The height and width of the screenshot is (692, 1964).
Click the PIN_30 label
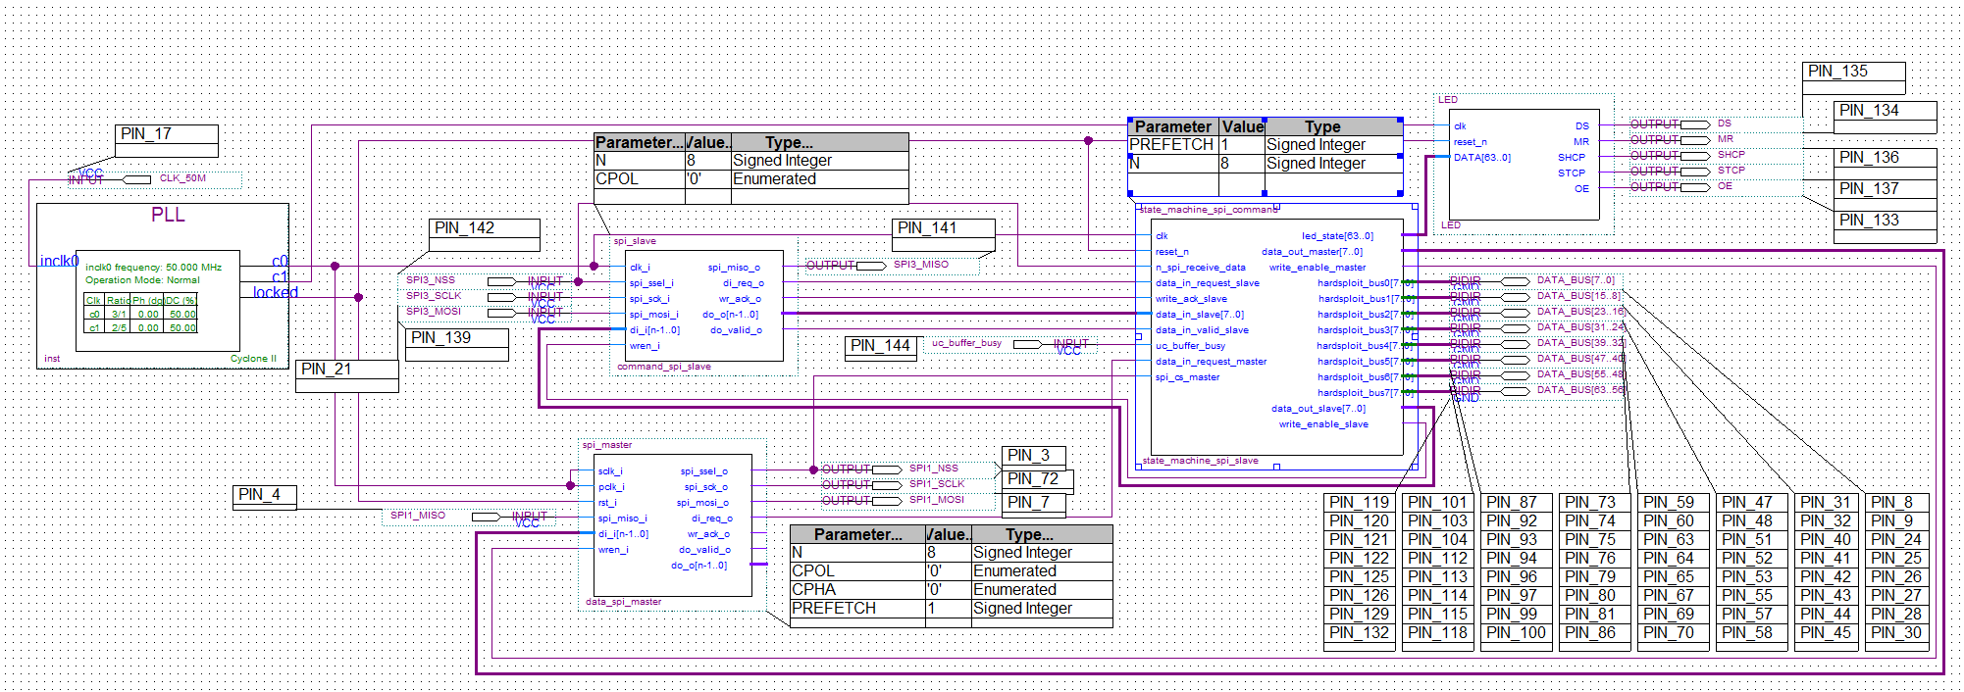coord(1897,633)
